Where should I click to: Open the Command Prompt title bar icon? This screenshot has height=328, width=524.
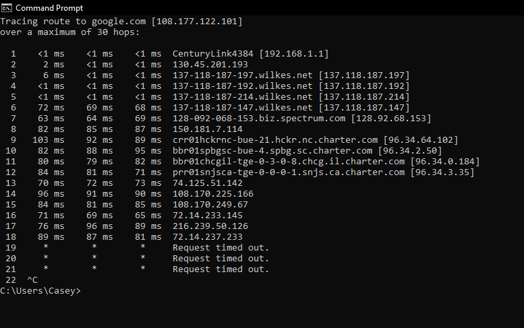pyautogui.click(x=6, y=7)
